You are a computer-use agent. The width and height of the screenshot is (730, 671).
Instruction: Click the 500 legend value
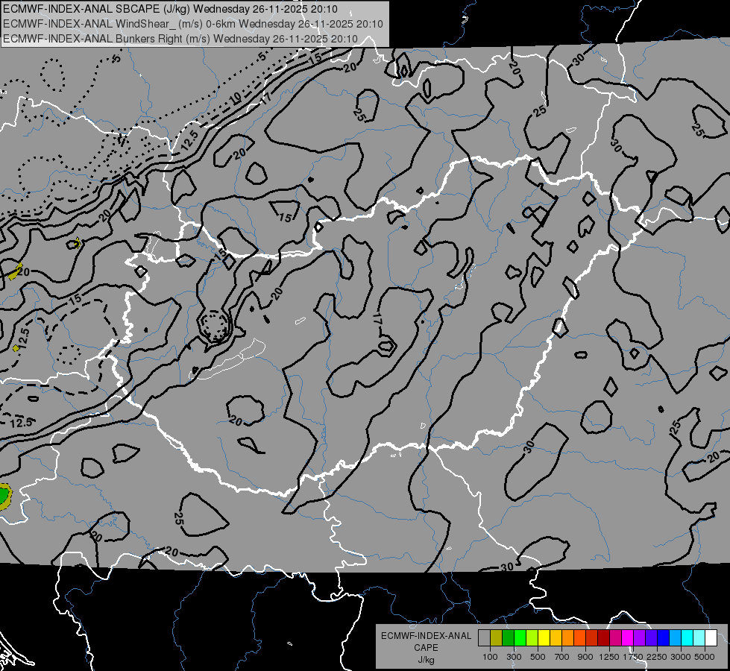538,657
